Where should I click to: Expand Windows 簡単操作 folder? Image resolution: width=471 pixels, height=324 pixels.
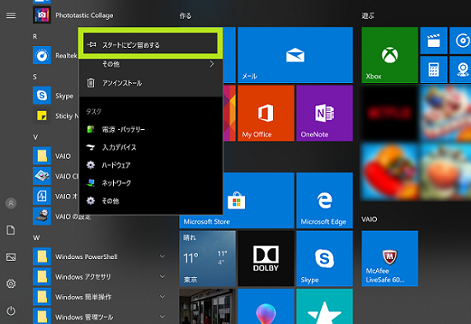[x=162, y=297]
